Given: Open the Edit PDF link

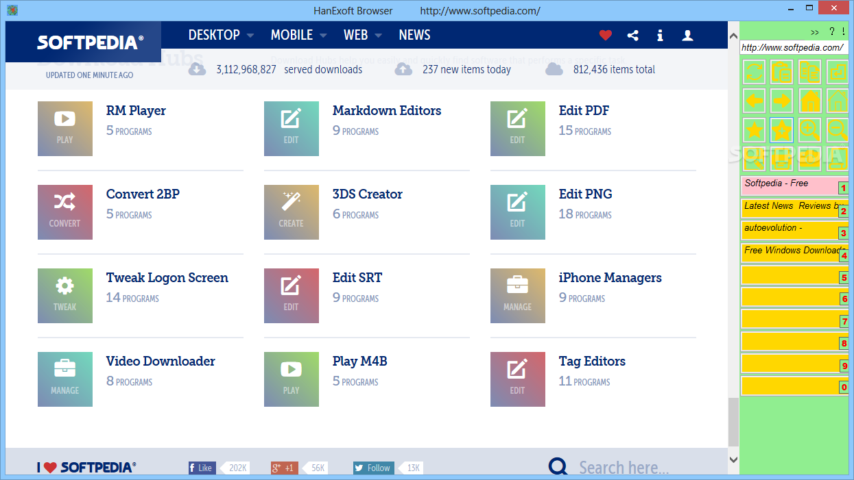Looking at the screenshot, I should (x=584, y=111).
